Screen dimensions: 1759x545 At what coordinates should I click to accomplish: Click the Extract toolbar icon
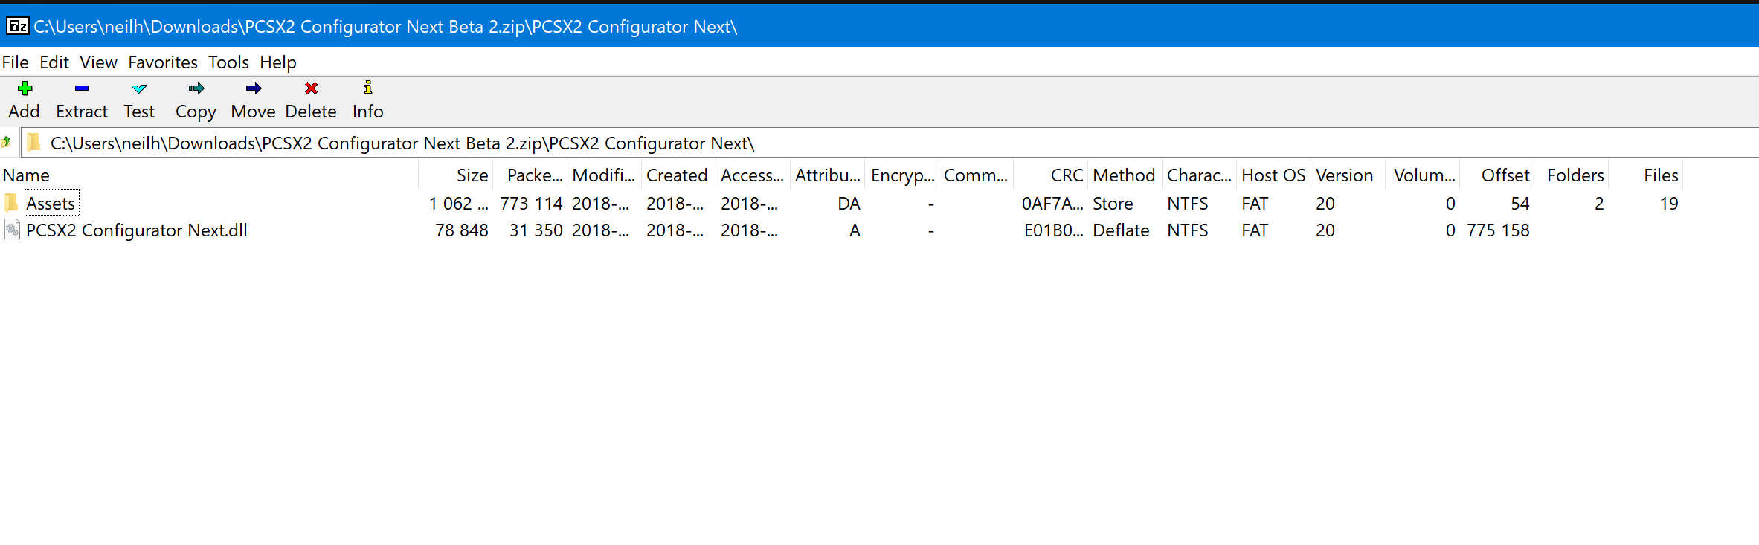tap(82, 88)
